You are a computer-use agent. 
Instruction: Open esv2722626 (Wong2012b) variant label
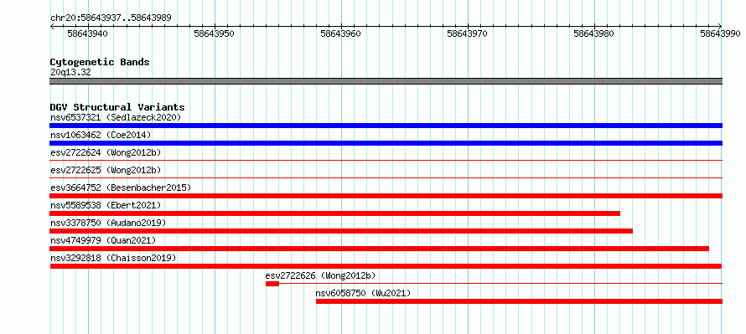tap(321, 275)
